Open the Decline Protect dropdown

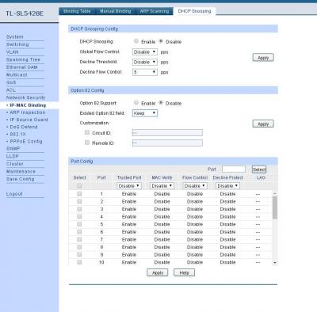click(227, 186)
